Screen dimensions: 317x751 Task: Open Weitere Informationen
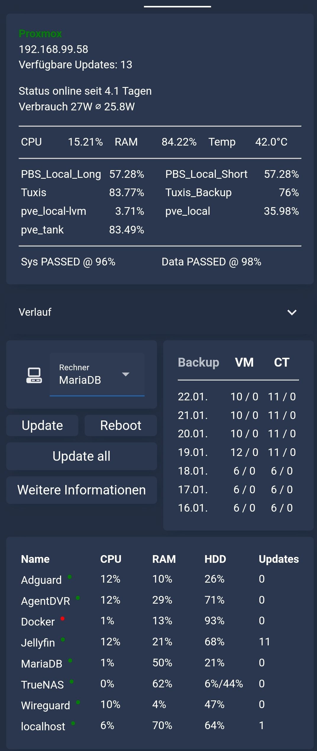click(82, 490)
